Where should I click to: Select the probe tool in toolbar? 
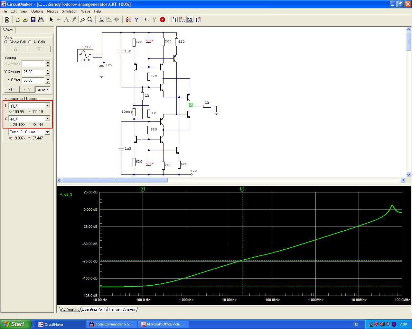[82, 20]
